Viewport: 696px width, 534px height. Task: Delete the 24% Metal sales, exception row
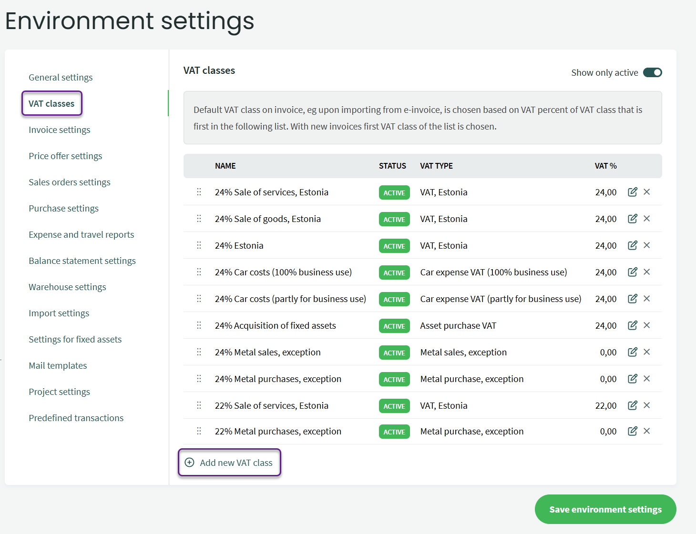646,352
